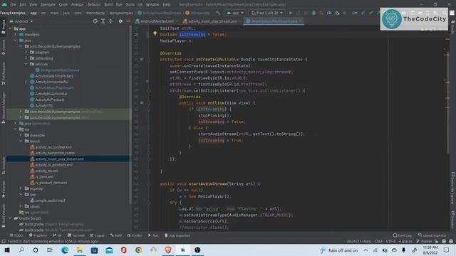Click Expand All icon in Project panel

click(103, 21)
